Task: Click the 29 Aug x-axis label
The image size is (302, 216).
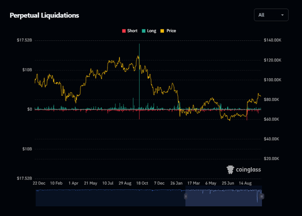Action: [125, 183]
